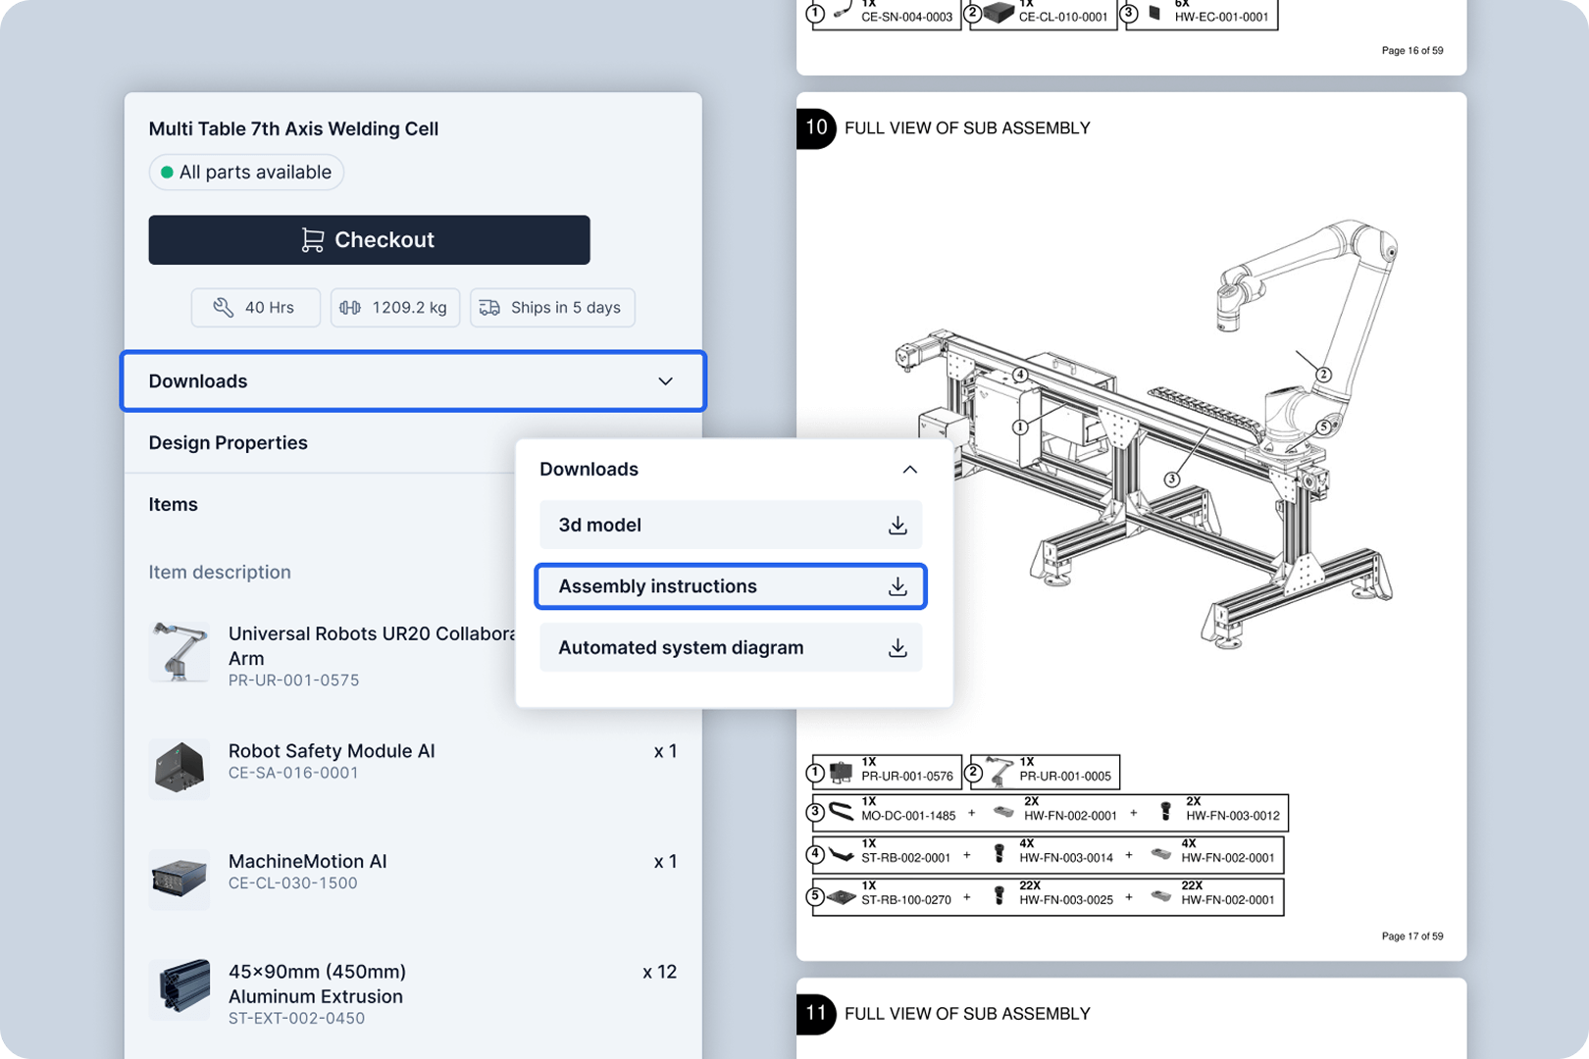
Task: Switch to the Items section
Action: pyautogui.click(x=174, y=504)
